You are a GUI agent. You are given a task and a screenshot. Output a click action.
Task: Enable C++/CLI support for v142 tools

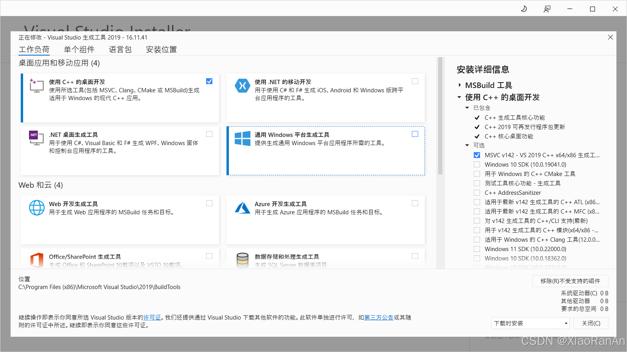[x=477, y=221]
